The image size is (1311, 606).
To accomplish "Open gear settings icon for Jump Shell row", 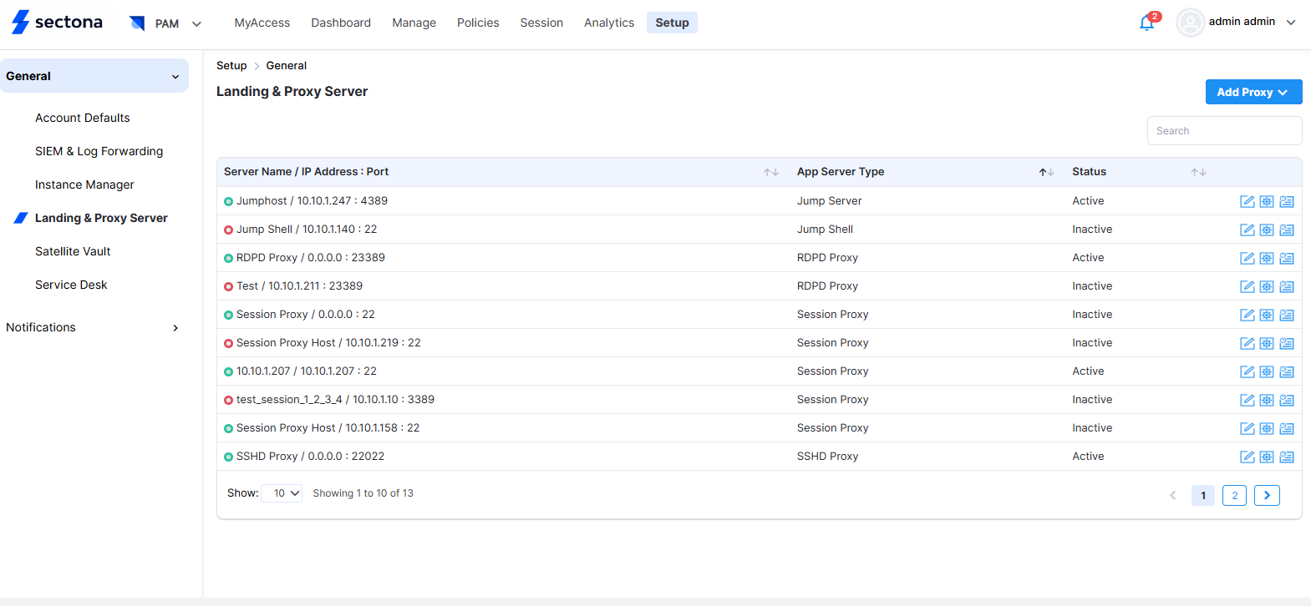I will pyautogui.click(x=1267, y=230).
